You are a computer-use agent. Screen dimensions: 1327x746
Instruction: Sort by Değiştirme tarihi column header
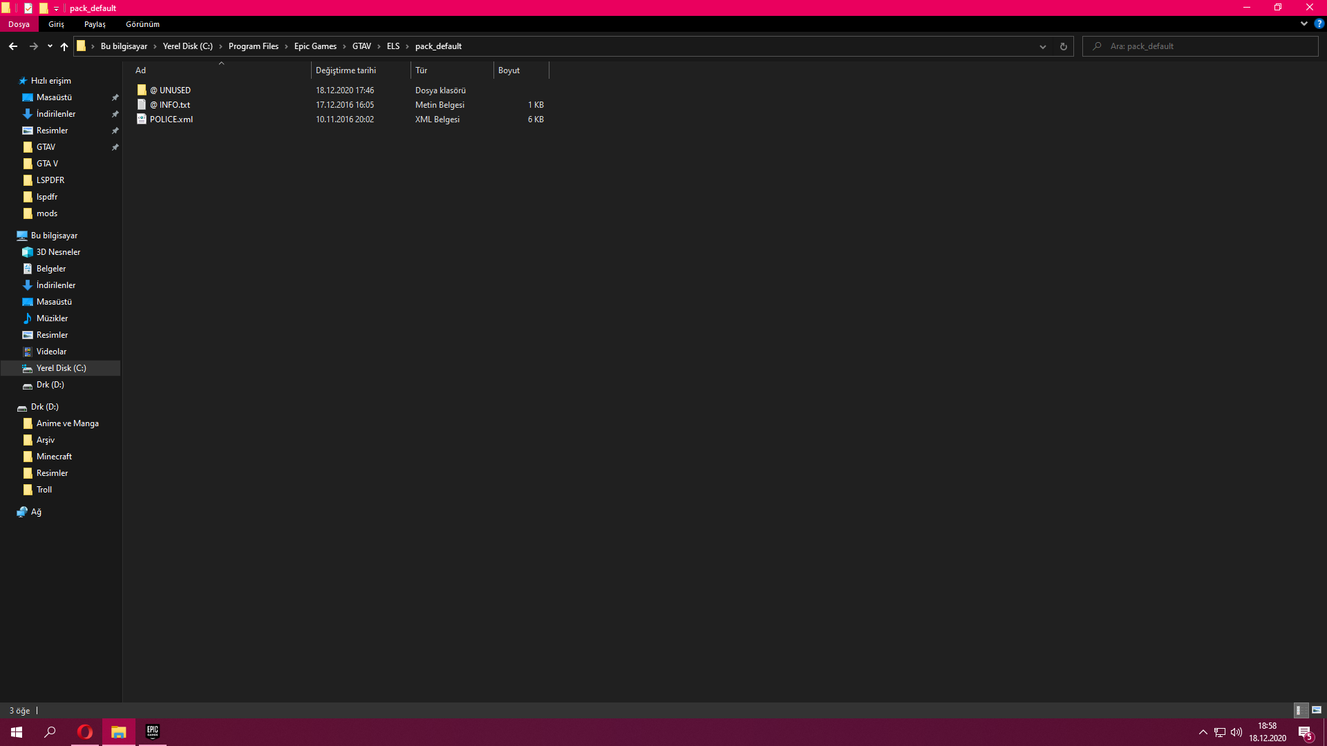(346, 70)
